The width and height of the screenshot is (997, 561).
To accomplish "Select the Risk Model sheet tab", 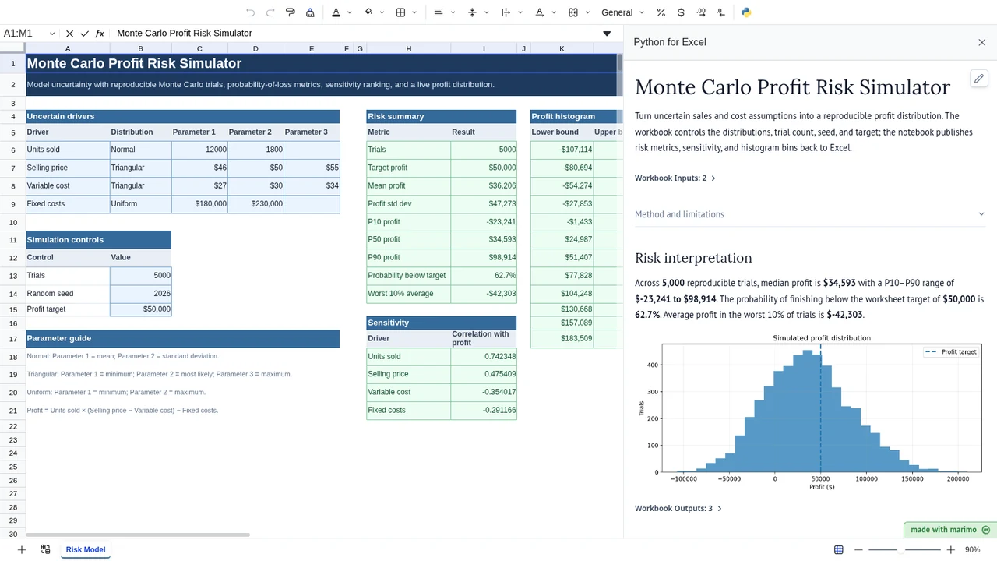I will [x=86, y=549].
